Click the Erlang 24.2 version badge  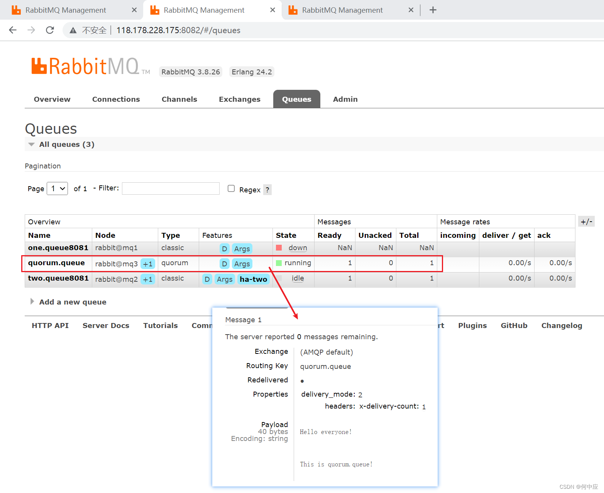pyautogui.click(x=252, y=72)
